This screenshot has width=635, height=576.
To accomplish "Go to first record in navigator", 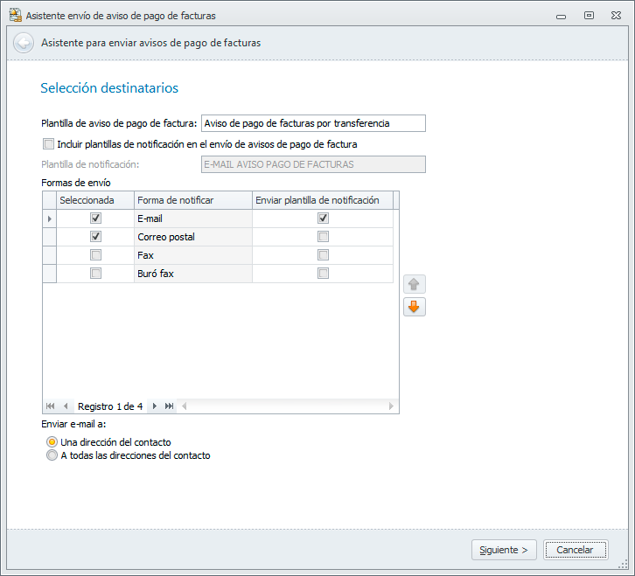I will (x=50, y=406).
